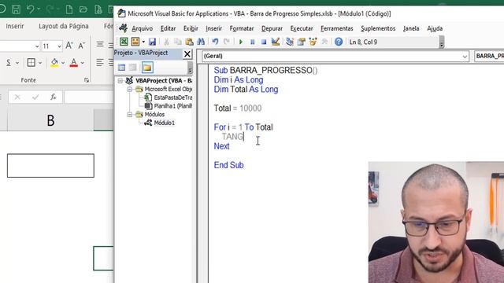The width and height of the screenshot is (504, 283).
Task: Open Arquivo menu in VBA editor
Action: coord(142,28)
